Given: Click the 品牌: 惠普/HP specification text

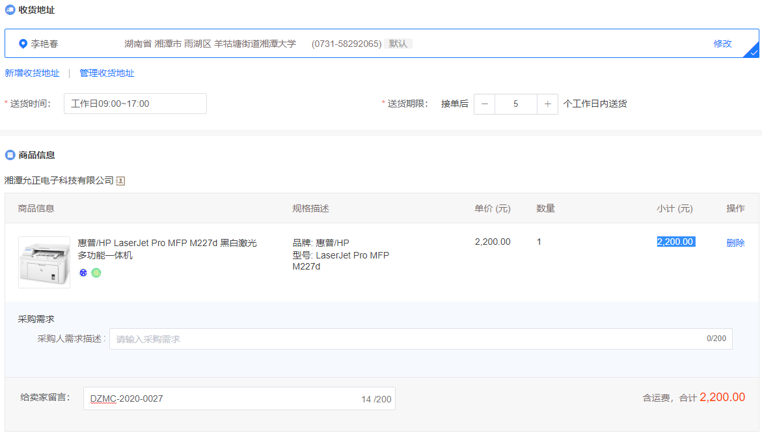Looking at the screenshot, I should [321, 243].
